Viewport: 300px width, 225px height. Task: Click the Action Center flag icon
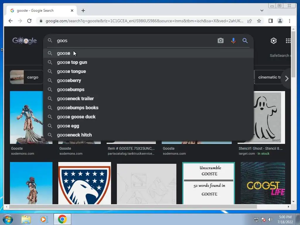pyautogui.click(x=263, y=219)
